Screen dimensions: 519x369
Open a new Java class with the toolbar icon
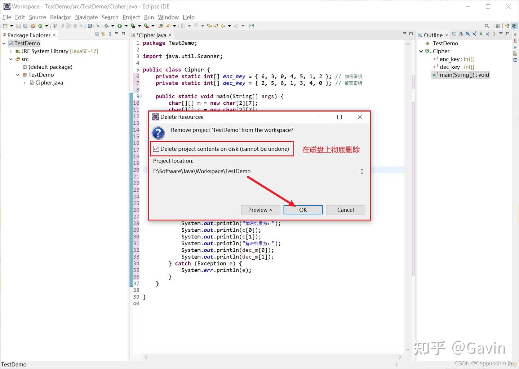point(40,26)
